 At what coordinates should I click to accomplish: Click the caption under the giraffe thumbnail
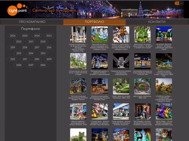coord(143,123)
